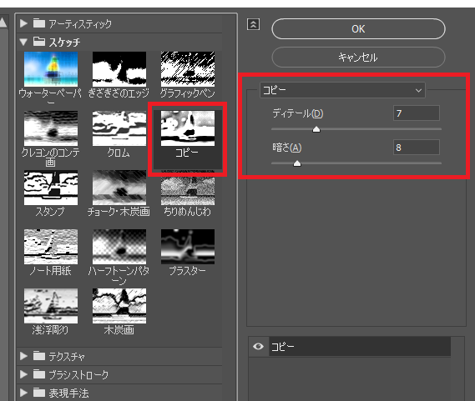Screen dimensions: 475x401
Task: Select the スタンプ filter thumbnail
Action: [x=51, y=188]
